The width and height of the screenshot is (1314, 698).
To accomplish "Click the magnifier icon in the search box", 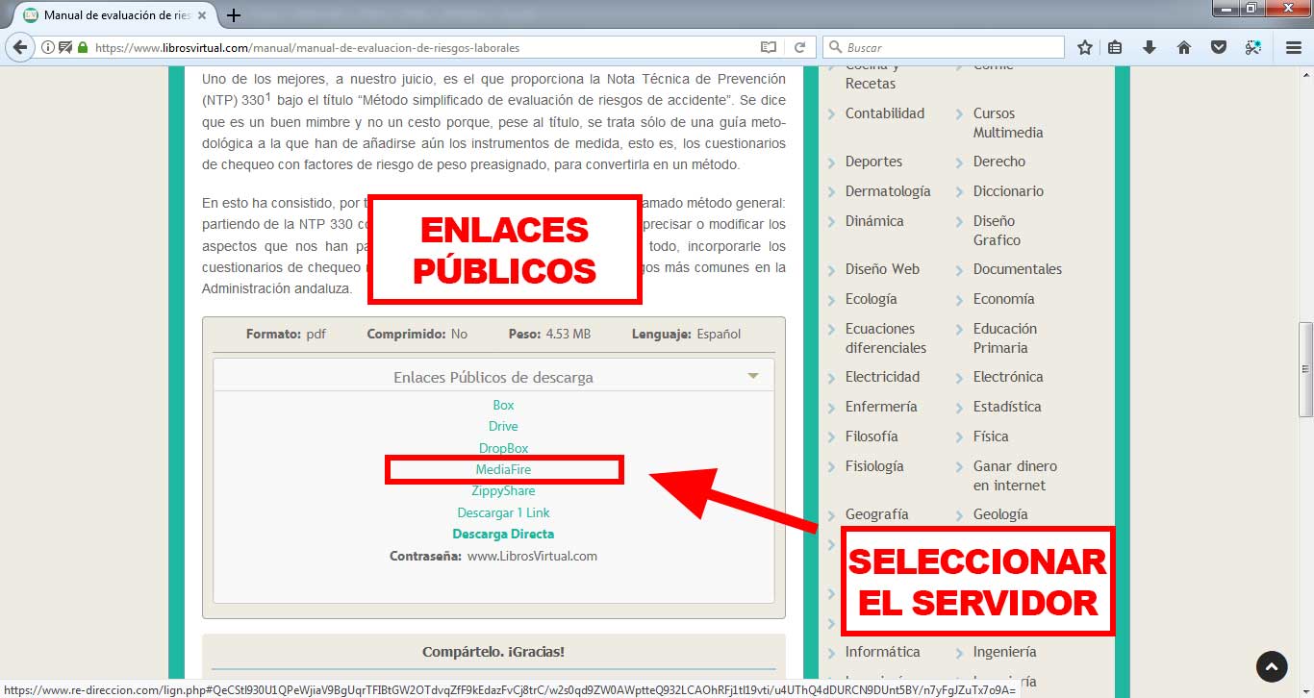I will (x=836, y=47).
